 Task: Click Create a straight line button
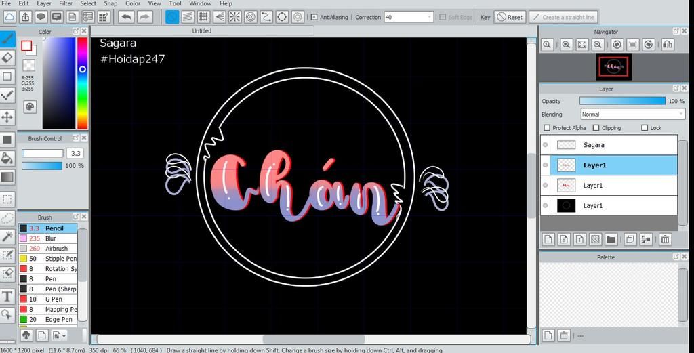point(563,17)
